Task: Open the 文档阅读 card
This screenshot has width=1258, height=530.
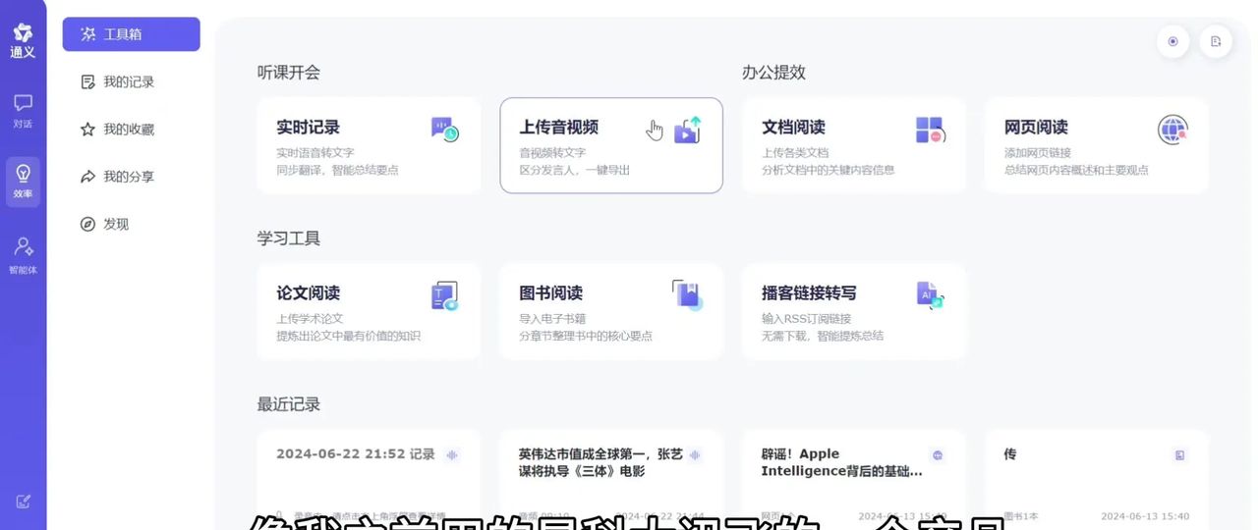Action: (x=854, y=145)
